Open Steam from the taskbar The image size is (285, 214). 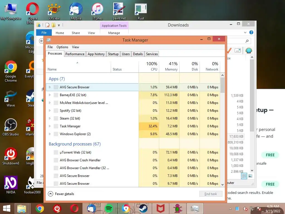coord(143,208)
